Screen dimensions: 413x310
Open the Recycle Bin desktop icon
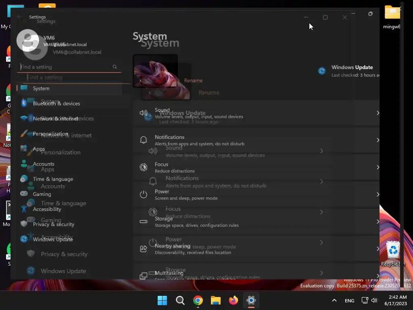coord(393,254)
